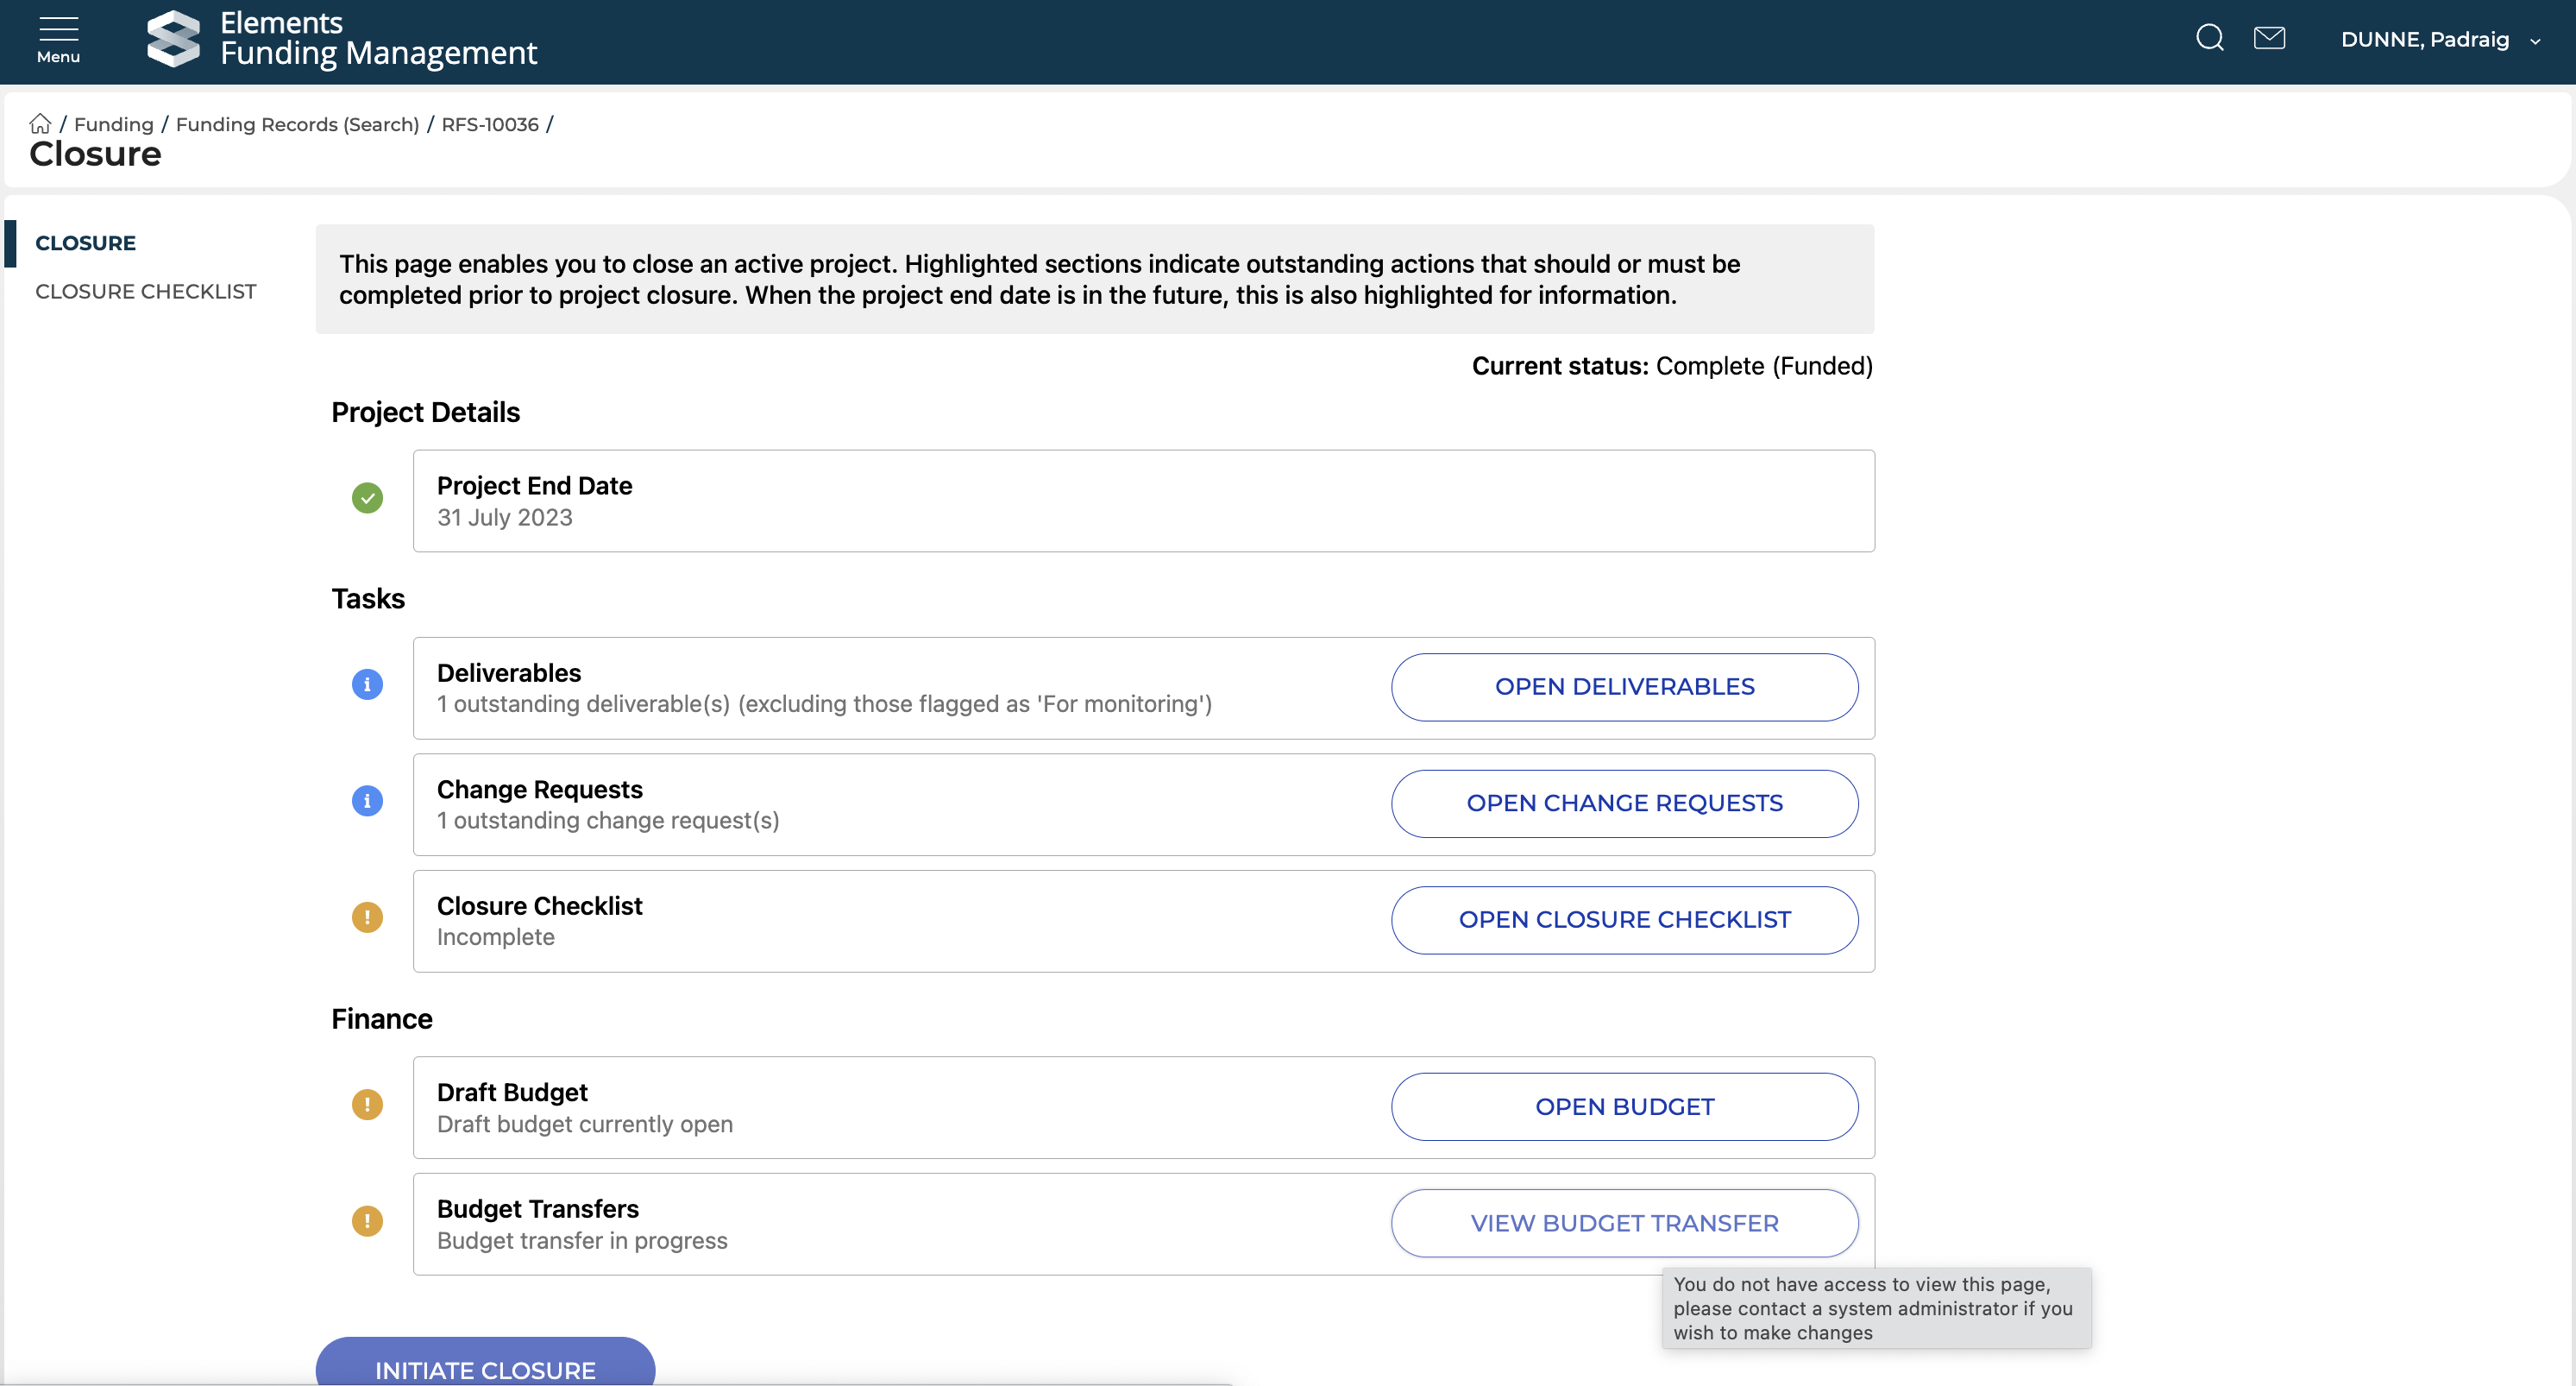Open the search magnifier icon
Screen dimensions: 2576x1386
[x=2209, y=39]
